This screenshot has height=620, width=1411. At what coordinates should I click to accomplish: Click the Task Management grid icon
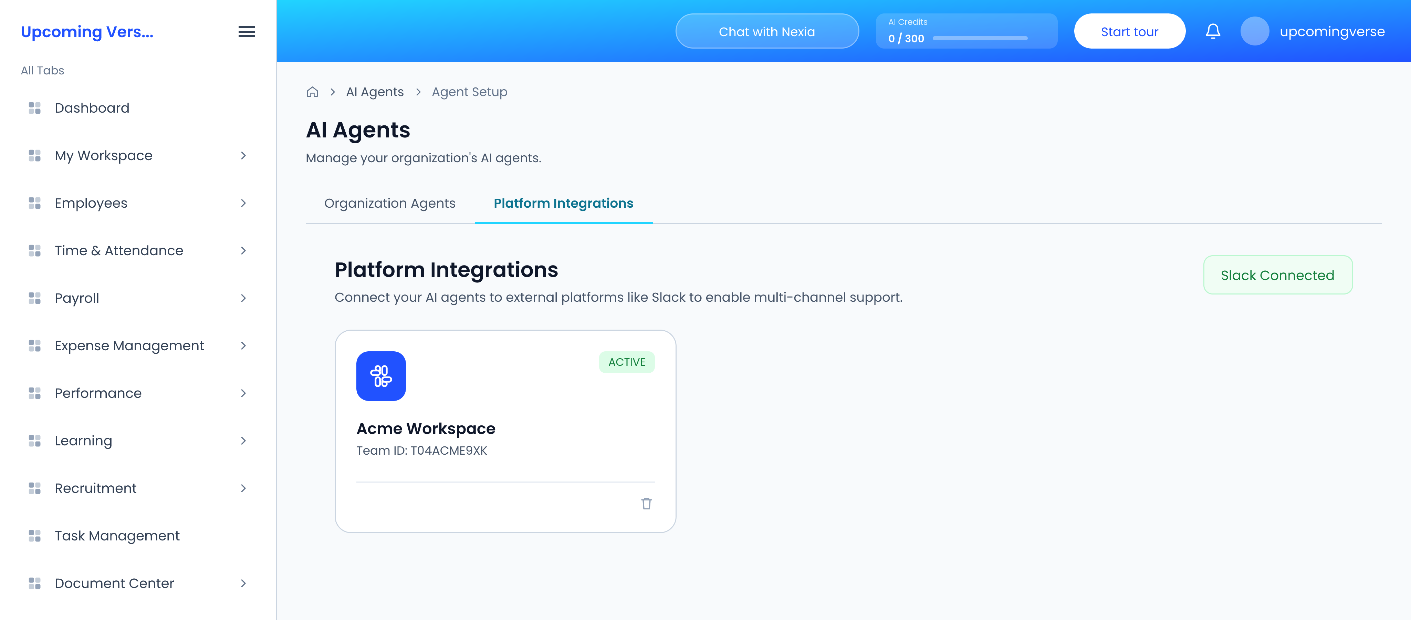tap(34, 536)
